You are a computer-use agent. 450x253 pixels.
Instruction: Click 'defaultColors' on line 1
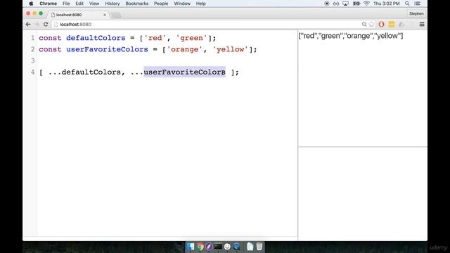pyautogui.click(x=96, y=38)
